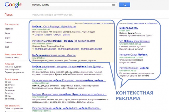Switch to Картинки results
This screenshot has height=112, width=169.
click(x=9, y=29)
